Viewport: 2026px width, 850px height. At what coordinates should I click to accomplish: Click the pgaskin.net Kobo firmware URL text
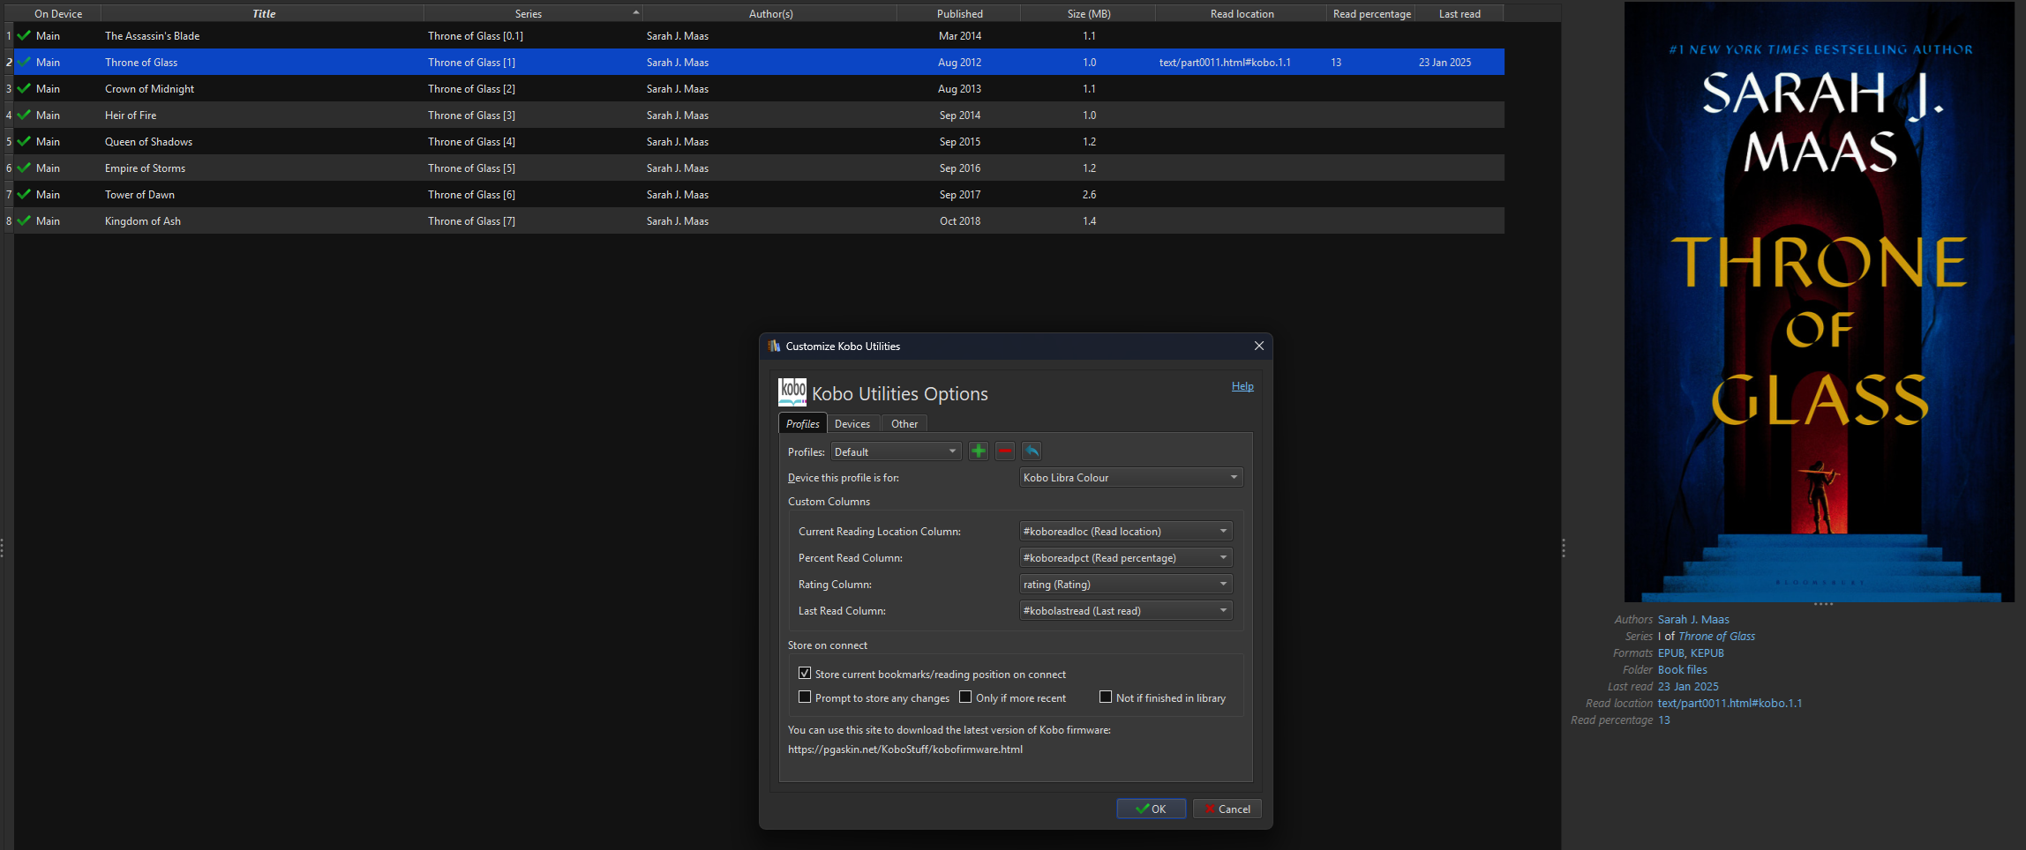[905, 749]
